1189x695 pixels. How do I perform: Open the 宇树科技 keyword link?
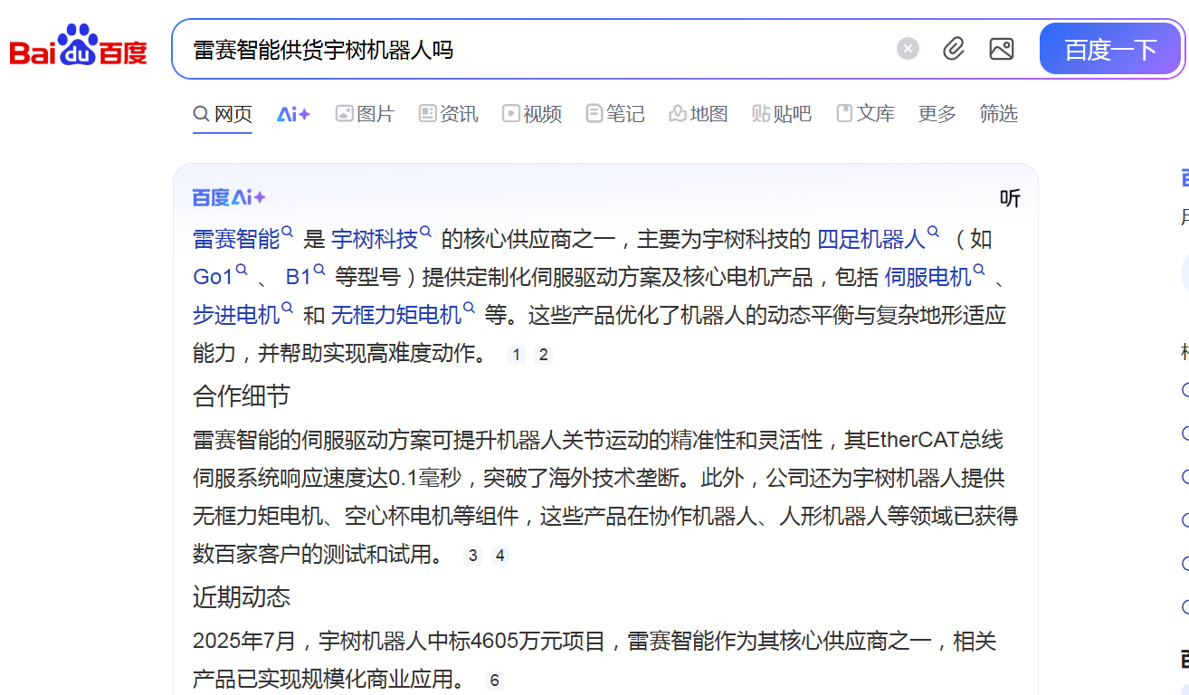tap(375, 239)
